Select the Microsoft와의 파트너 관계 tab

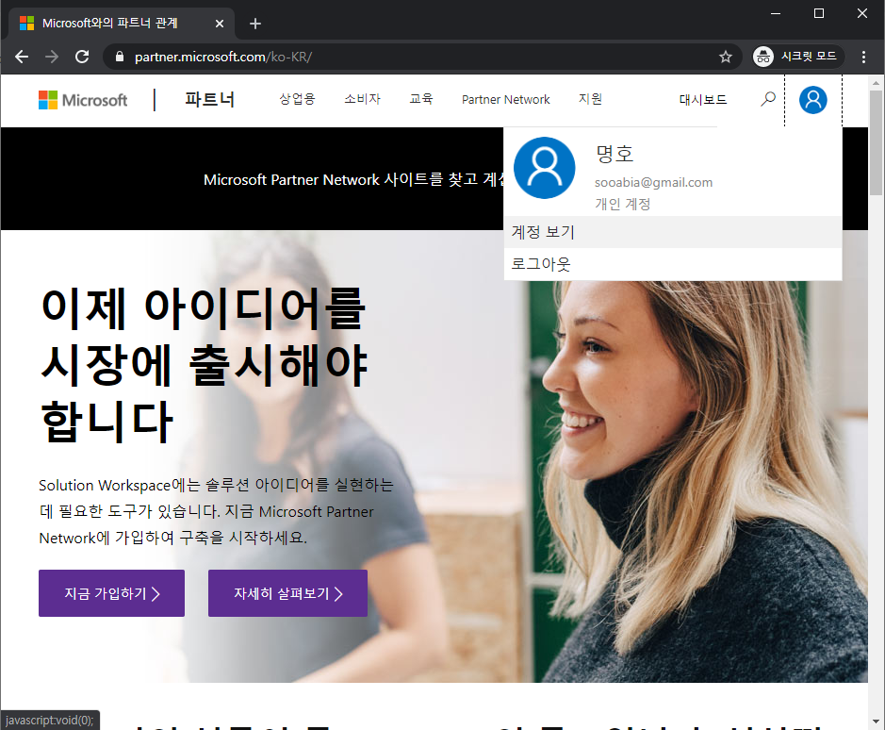122,24
